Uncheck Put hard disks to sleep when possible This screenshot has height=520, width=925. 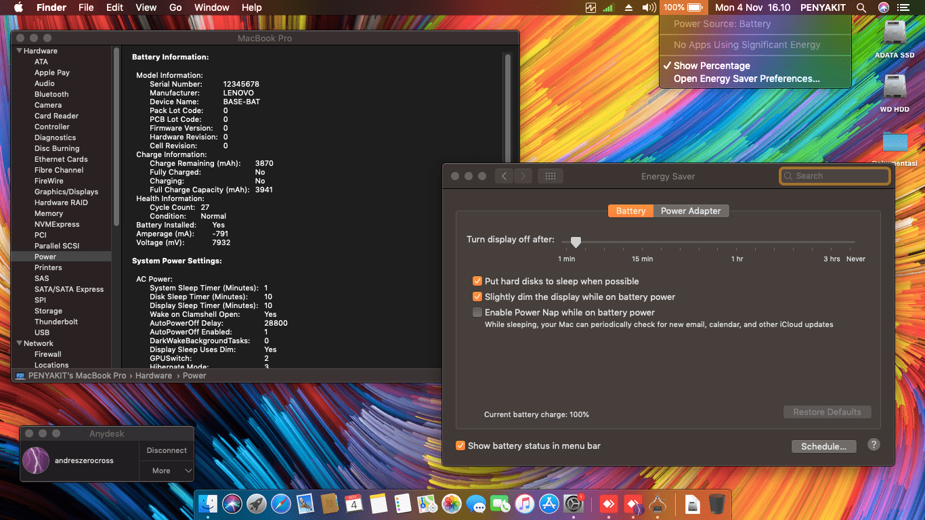[477, 281]
